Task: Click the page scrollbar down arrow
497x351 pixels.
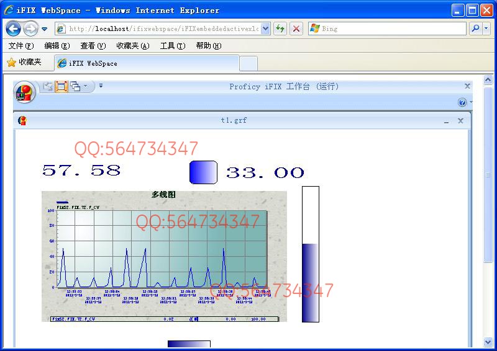Action: pyautogui.click(x=488, y=342)
